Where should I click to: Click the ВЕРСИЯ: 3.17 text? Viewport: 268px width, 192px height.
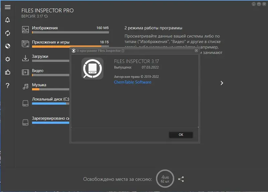click(32, 16)
